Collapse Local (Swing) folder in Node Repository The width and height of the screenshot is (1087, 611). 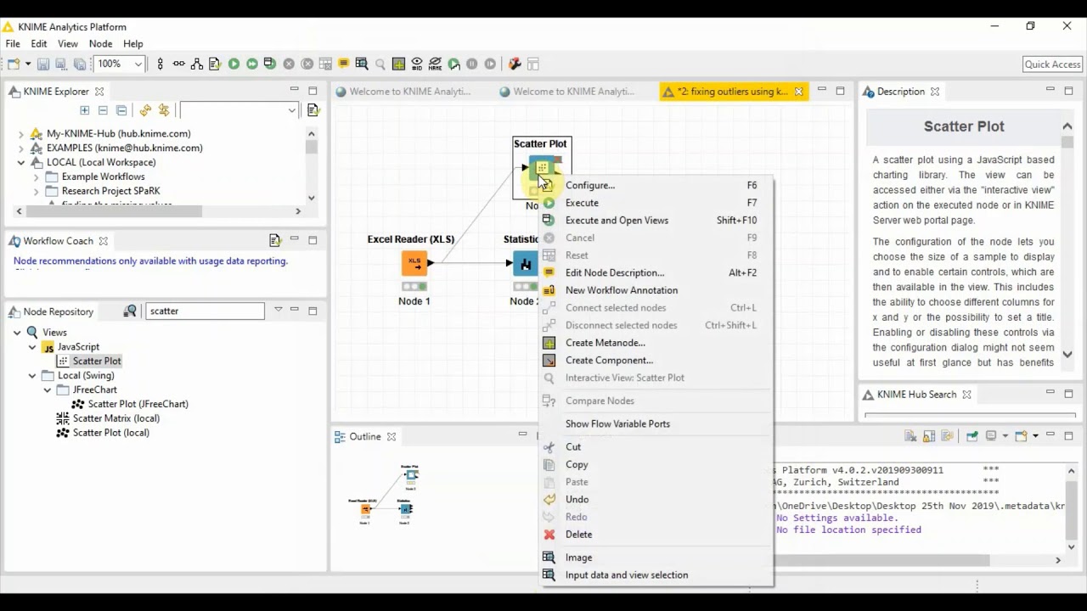point(32,376)
